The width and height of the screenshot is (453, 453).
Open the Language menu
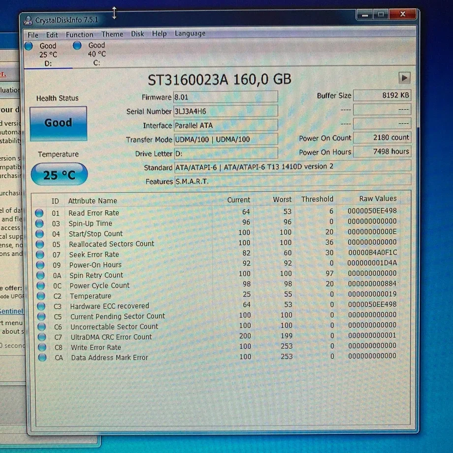tap(190, 33)
